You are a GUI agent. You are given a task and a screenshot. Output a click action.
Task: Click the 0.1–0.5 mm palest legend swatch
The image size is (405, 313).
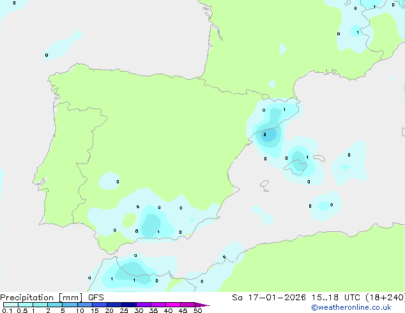tap(11, 305)
